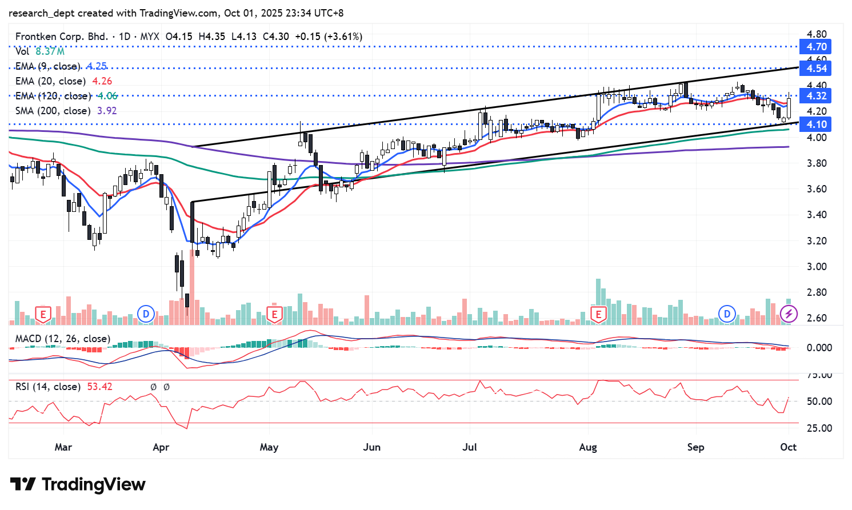This screenshot has height=510, width=852.
Task: Click the purple lightning bolt icon
Action: point(789,314)
